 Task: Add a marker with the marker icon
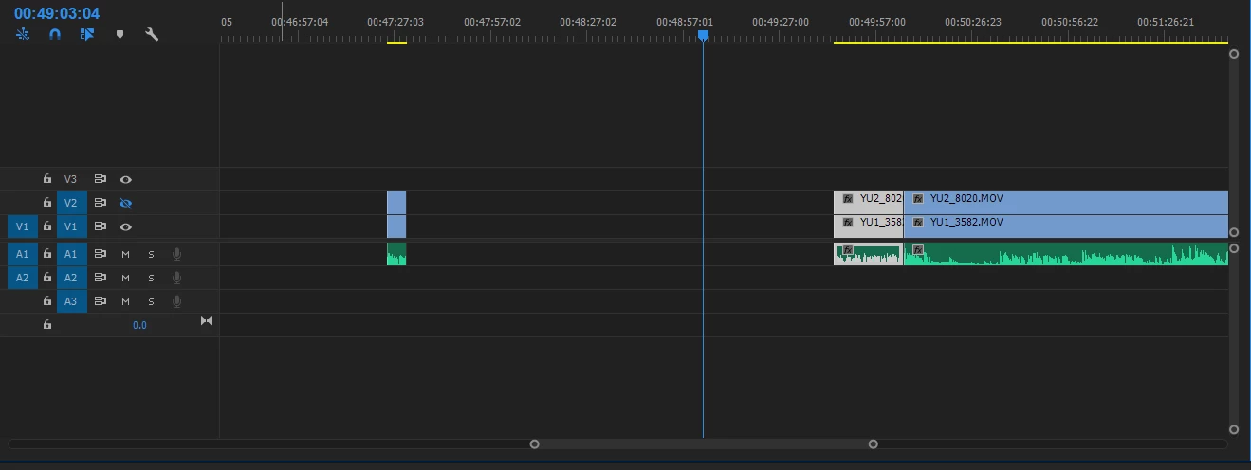(x=120, y=34)
